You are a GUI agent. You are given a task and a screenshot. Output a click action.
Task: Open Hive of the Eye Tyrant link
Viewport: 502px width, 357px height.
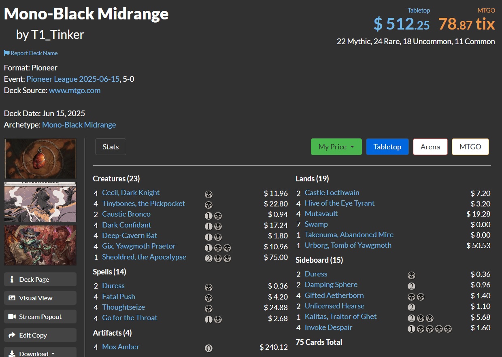pyautogui.click(x=340, y=203)
